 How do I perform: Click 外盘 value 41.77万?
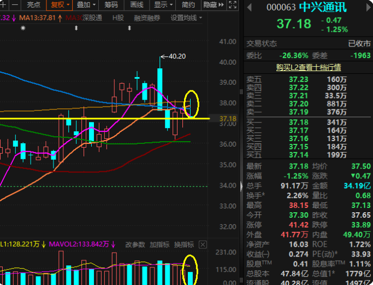pyautogui.click(x=294, y=235)
